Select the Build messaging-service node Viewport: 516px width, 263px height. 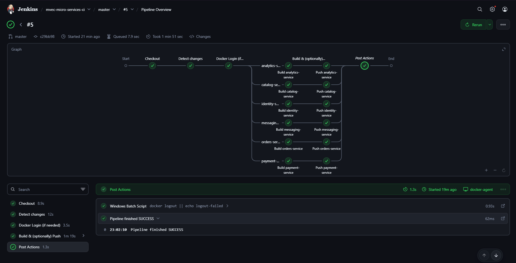click(x=288, y=123)
